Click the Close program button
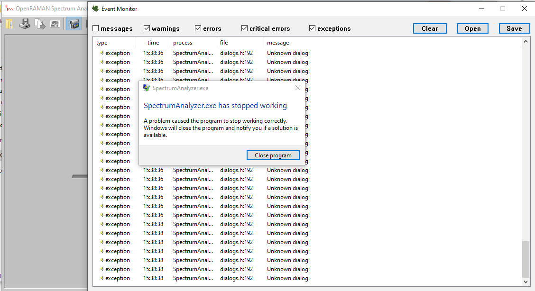535x291 pixels. click(273, 155)
